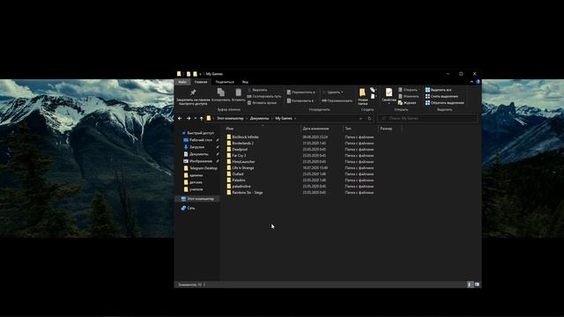Create a folder with Новая папка icon
This screenshot has height=317, width=564.
362,92
